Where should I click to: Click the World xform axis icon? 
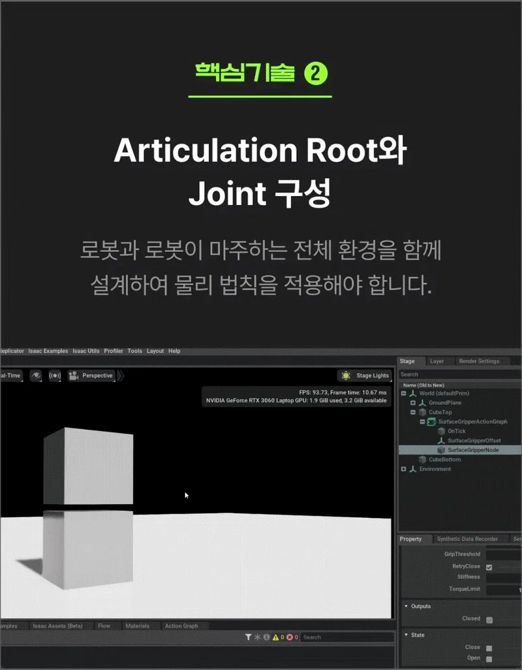coord(413,393)
